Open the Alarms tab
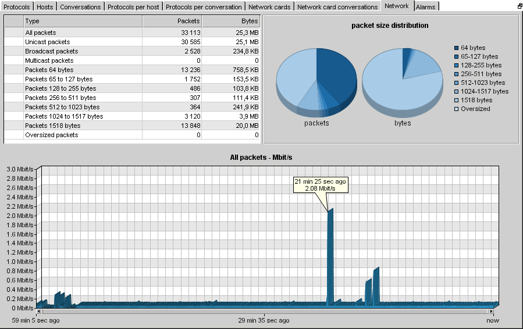523x329 pixels. [426, 6]
